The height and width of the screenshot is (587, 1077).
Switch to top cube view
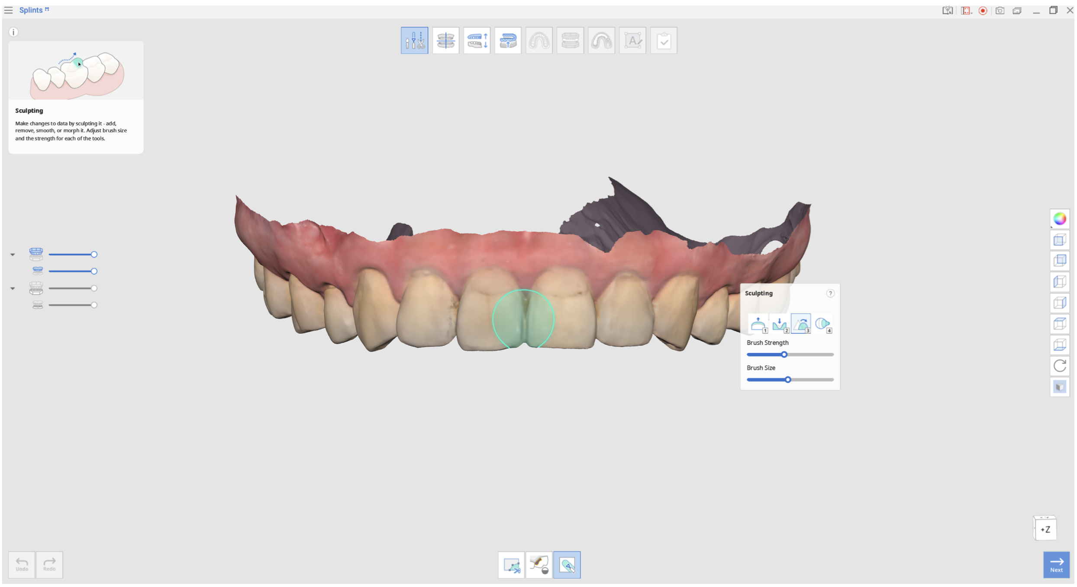click(1059, 324)
